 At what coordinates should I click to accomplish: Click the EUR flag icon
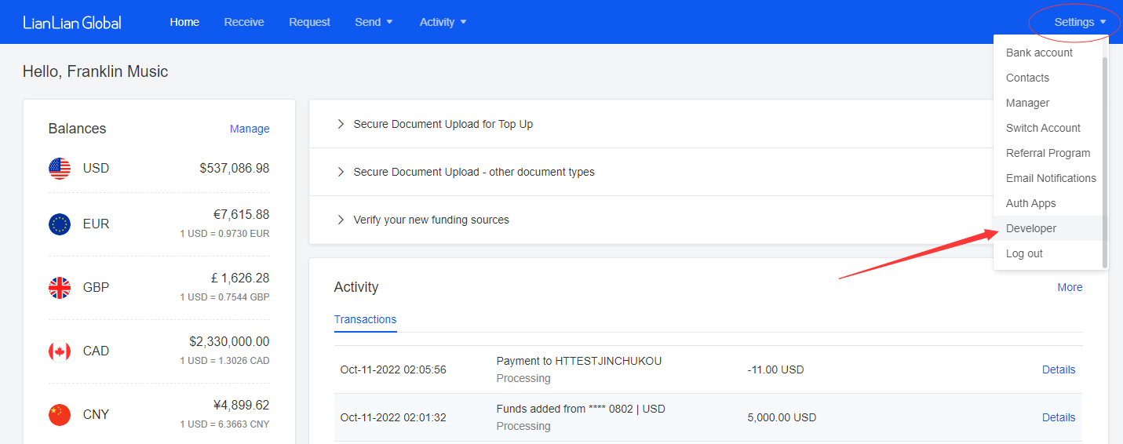[x=60, y=224]
